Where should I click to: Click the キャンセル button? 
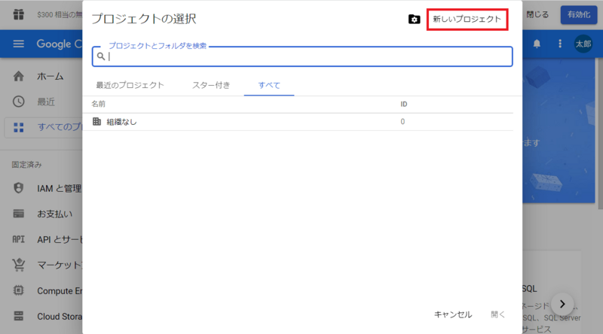pyautogui.click(x=452, y=314)
